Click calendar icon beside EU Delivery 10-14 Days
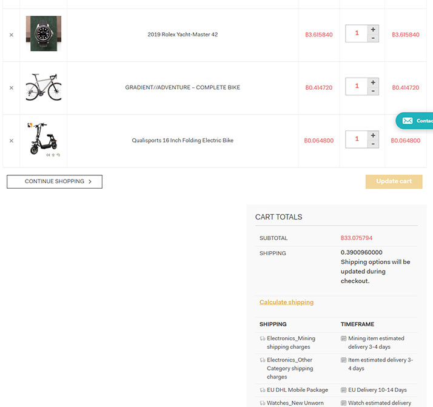The image size is (433, 407). [343, 390]
